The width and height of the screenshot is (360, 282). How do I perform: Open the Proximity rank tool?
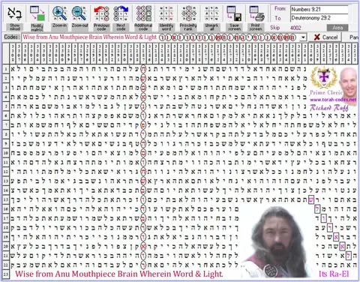[188, 18]
